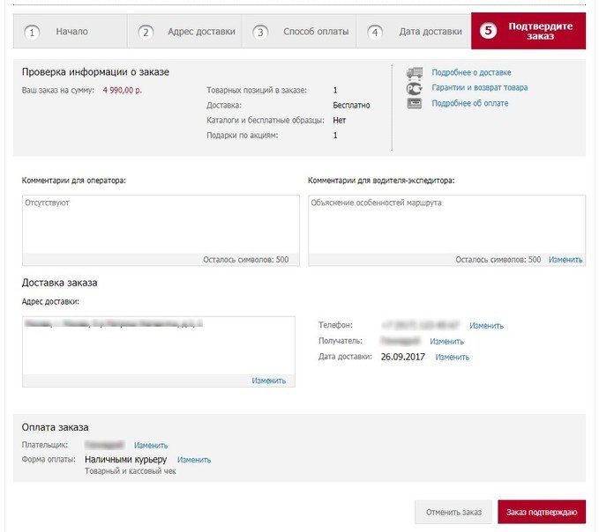This screenshot has height=532, width=599.
Task: Select the Подтвердите заказ step
Action: (x=528, y=31)
